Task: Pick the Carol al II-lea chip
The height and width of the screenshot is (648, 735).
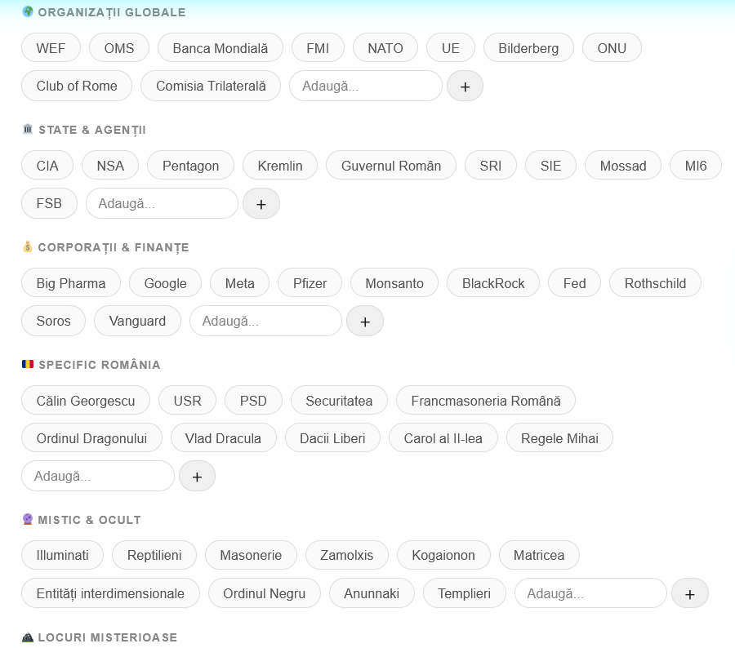Action: [x=443, y=438]
